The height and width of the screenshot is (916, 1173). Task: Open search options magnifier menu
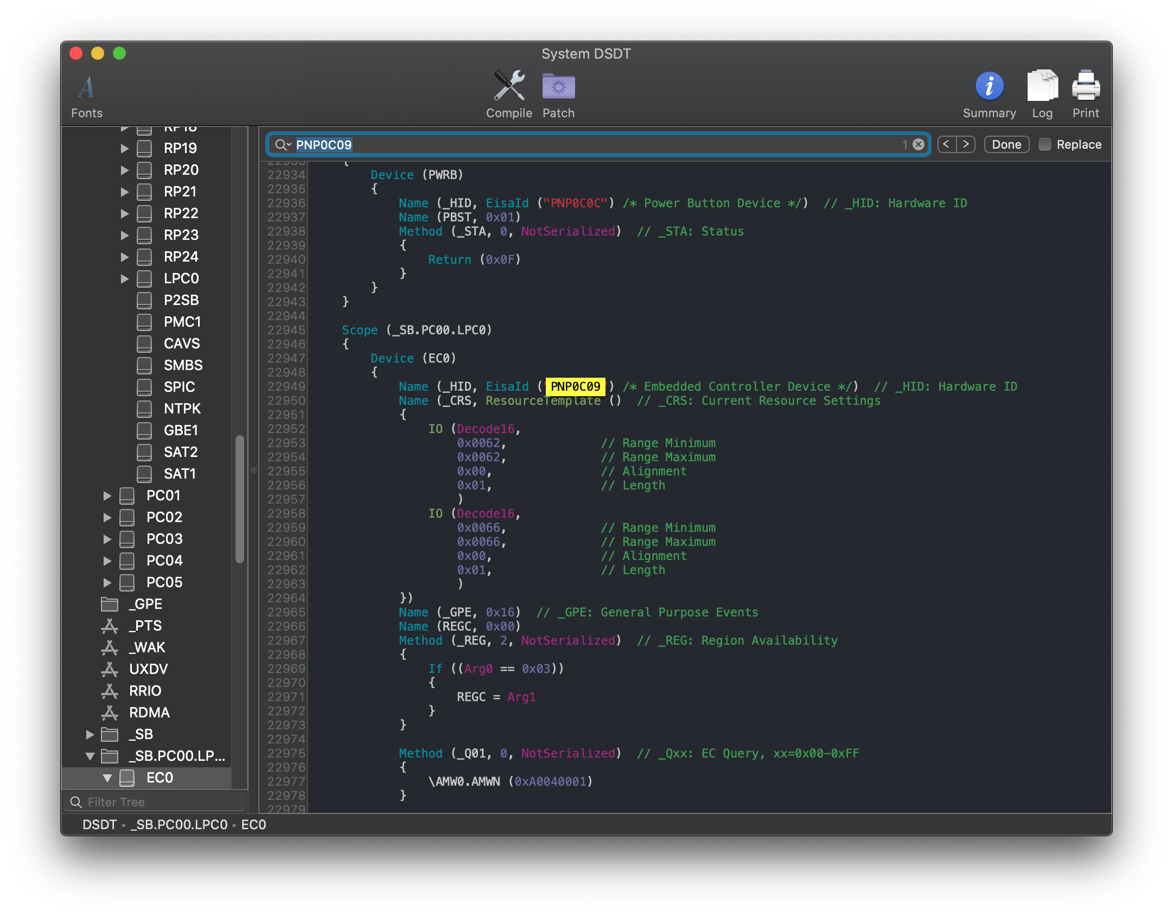click(x=283, y=145)
